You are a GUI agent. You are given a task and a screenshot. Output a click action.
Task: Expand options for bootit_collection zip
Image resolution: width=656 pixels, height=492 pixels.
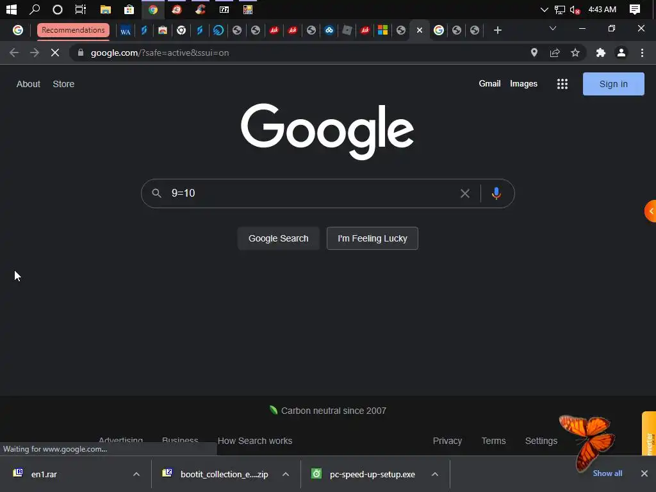[286, 474]
